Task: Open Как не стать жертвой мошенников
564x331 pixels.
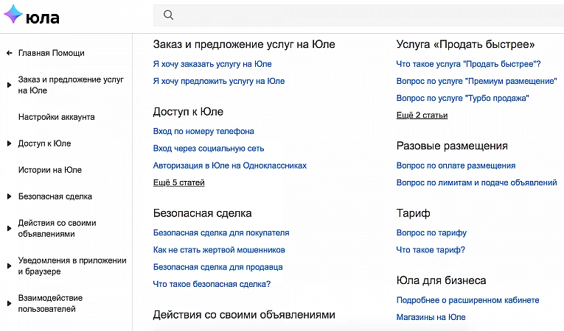Action: pyautogui.click(x=219, y=250)
